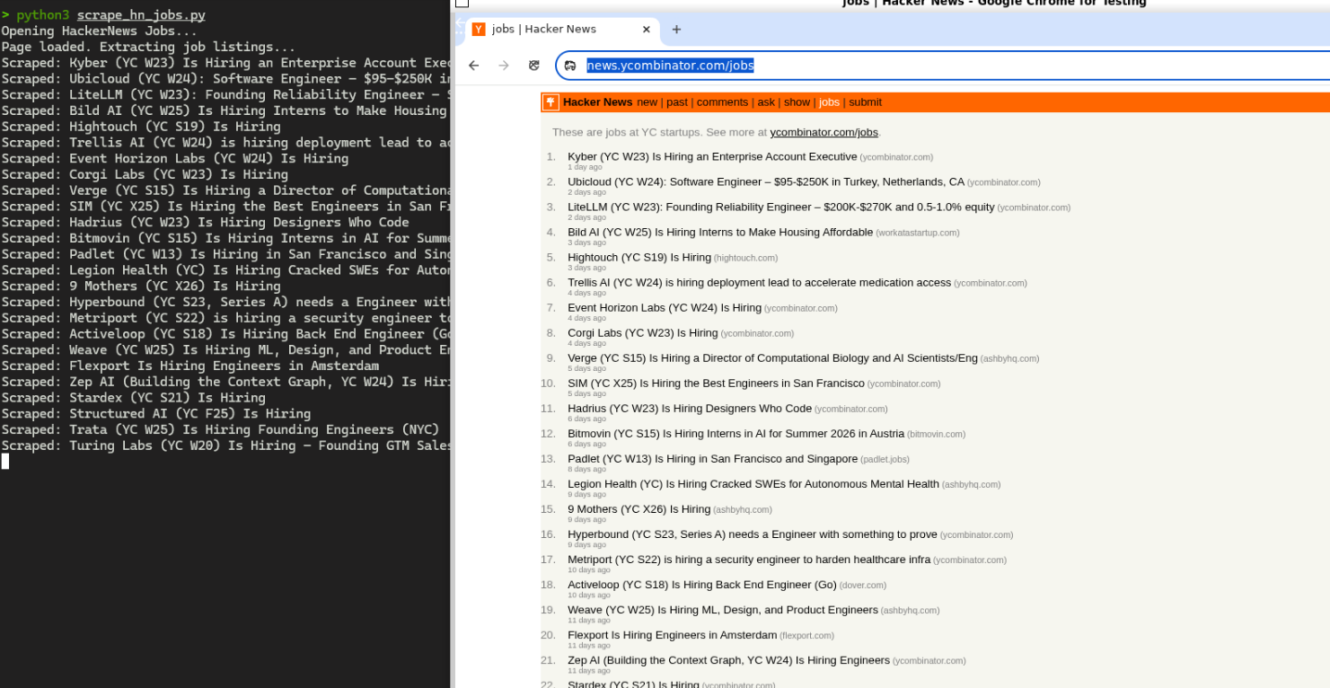
Task: Open LiteLLM Founding Reliability Engineer listing on webpage
Action: click(781, 207)
